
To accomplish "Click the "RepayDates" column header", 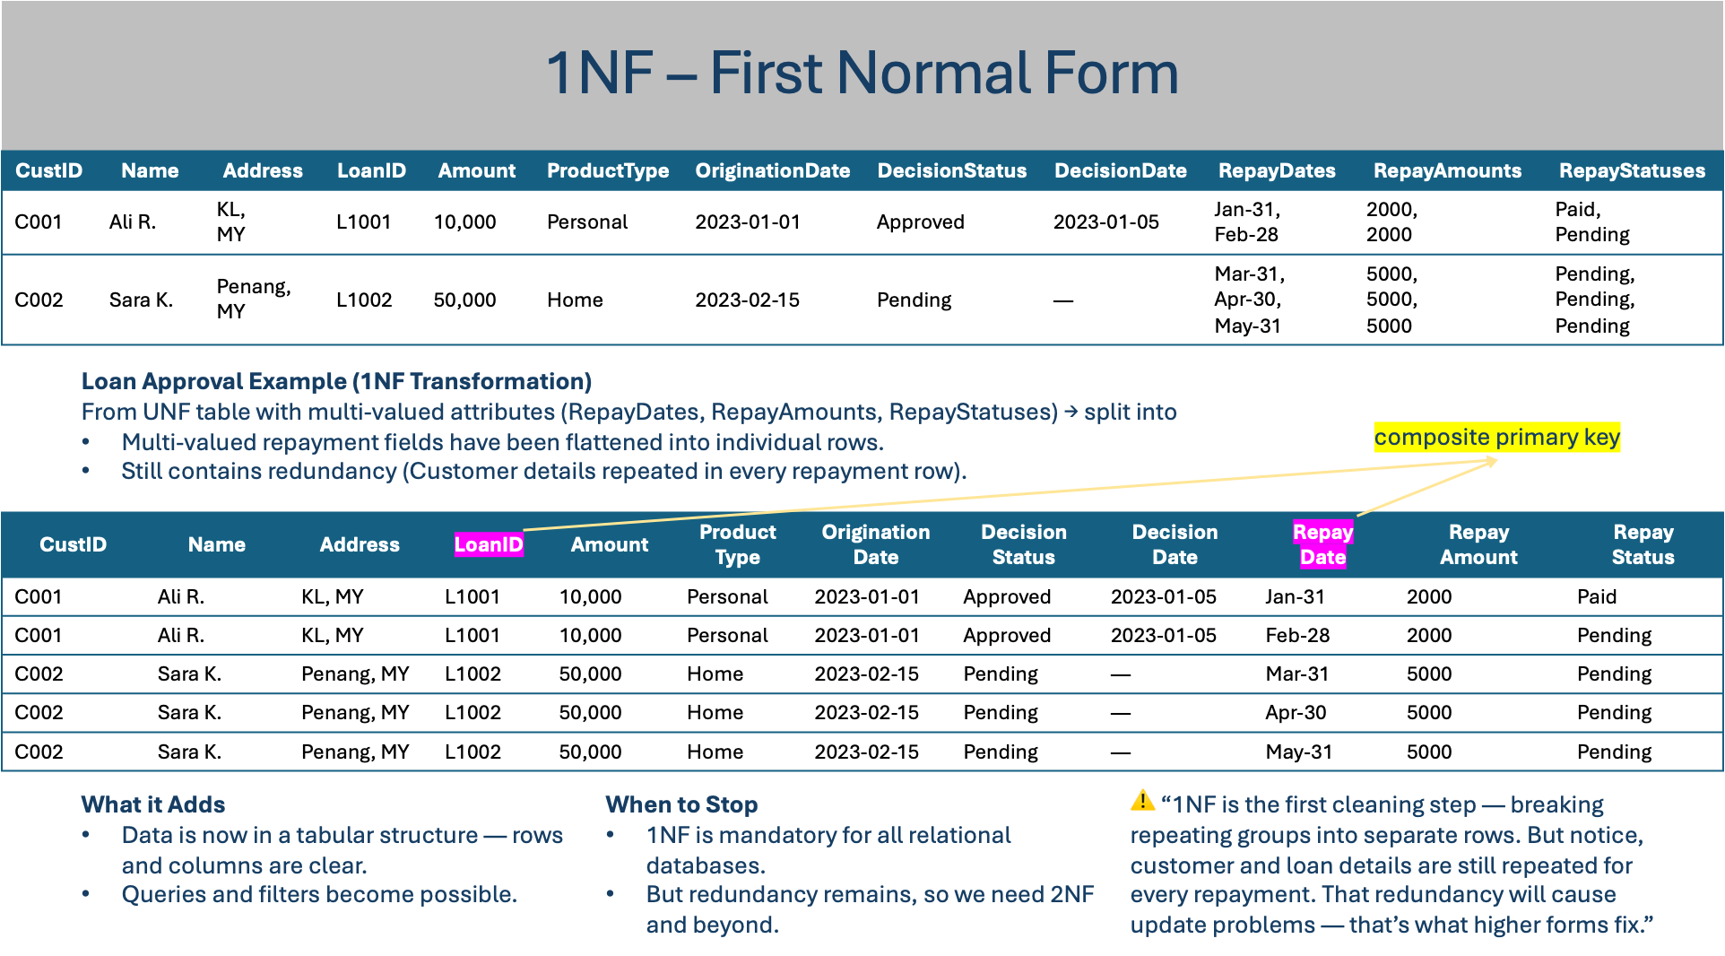I will coord(1277,170).
